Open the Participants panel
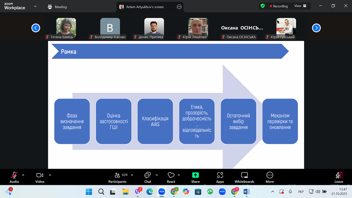Image resolution: width=352 pixels, height=198 pixels. (117, 177)
